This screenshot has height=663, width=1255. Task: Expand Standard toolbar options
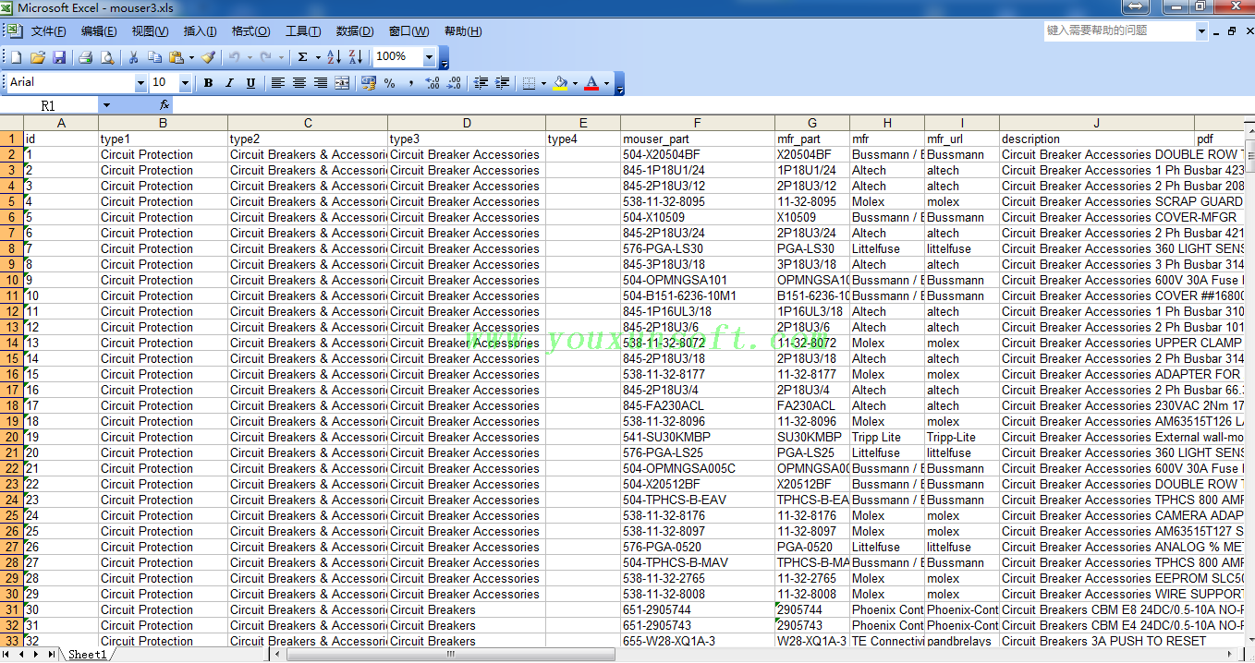point(445,58)
